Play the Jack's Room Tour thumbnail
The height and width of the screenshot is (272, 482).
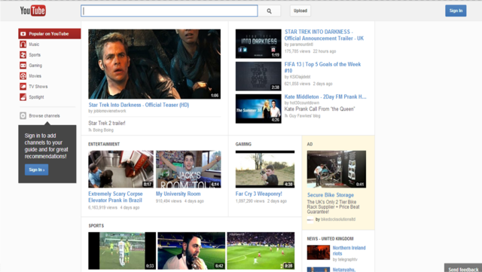click(188, 170)
